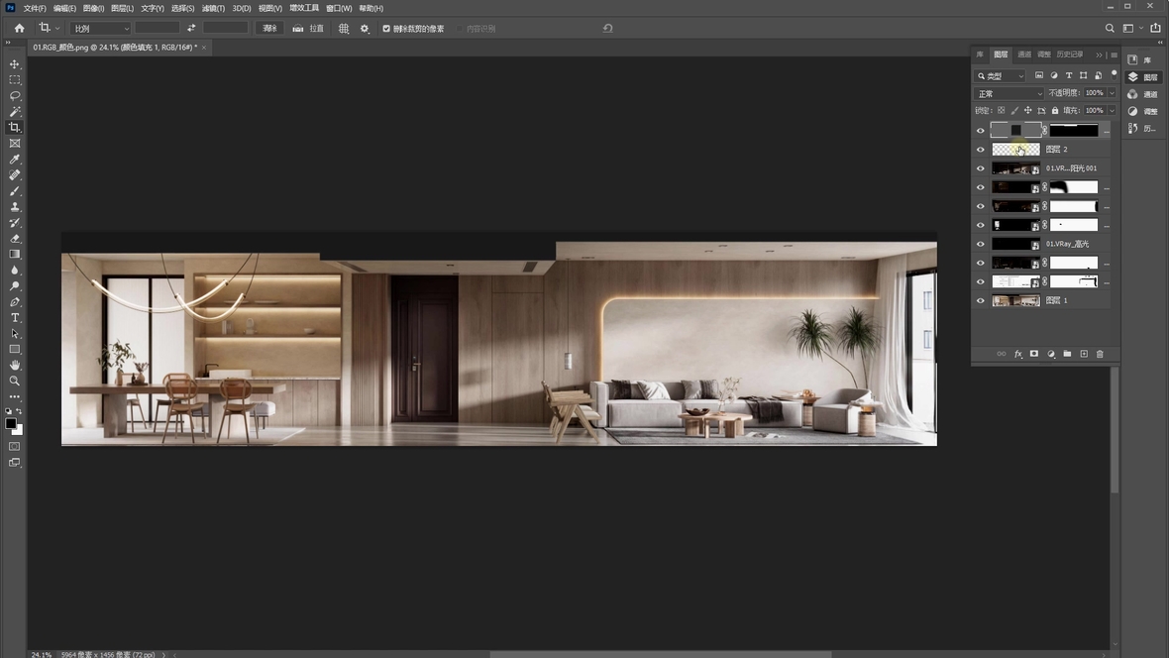
Task: Open the 比例 crop ratio dropdown
Action: [x=99, y=29]
